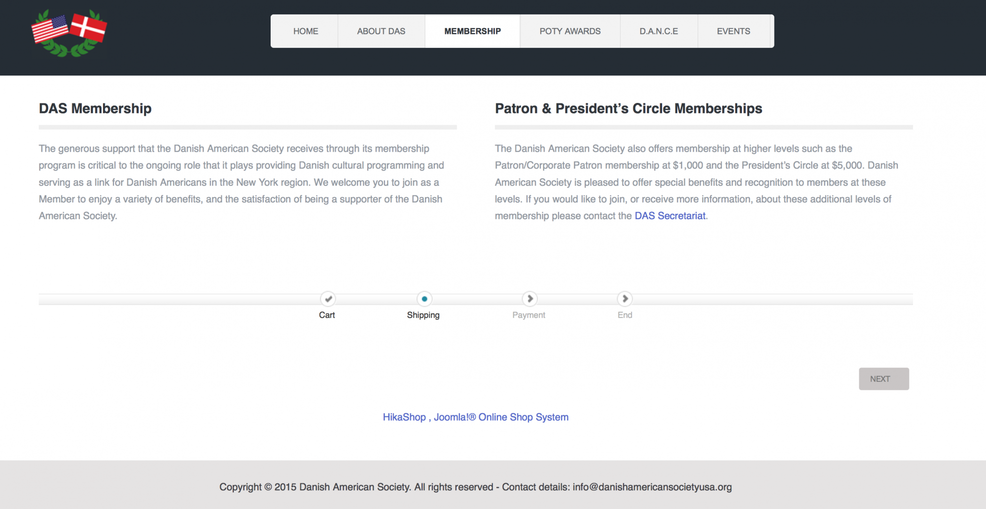The width and height of the screenshot is (986, 509).
Task: Go to the HOME menu item
Action: click(306, 31)
